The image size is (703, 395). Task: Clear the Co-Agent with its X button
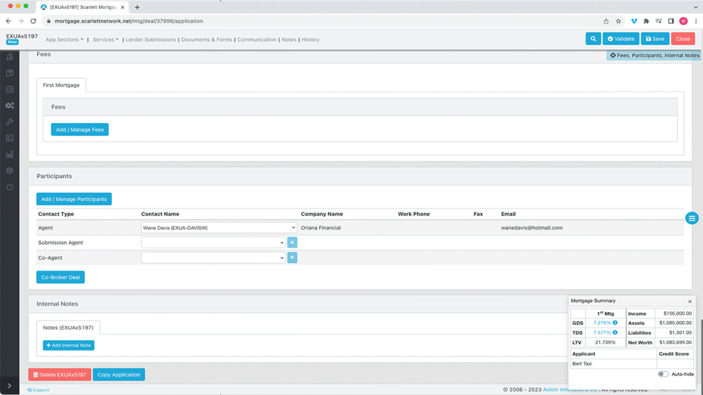click(292, 258)
